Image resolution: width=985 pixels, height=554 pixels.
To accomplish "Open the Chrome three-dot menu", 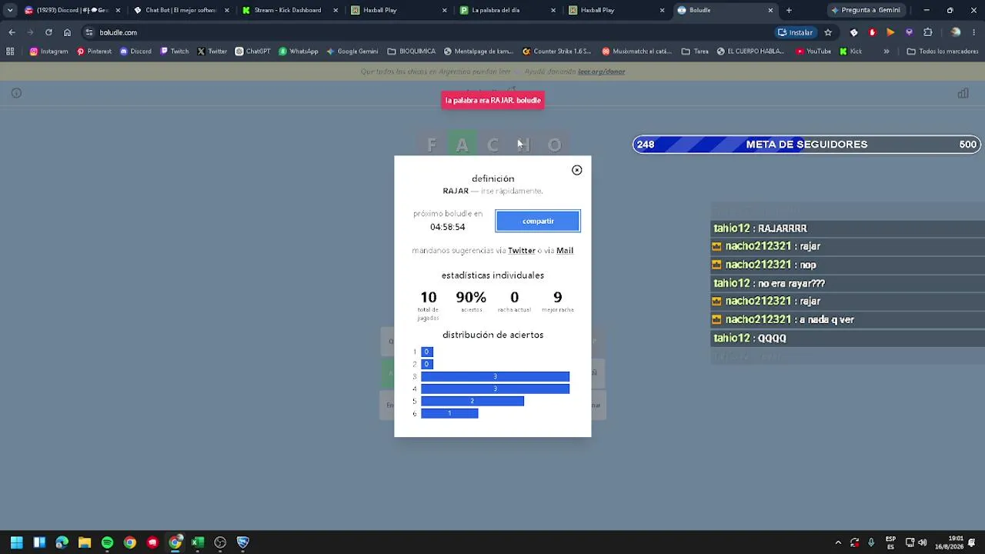I will click(x=973, y=32).
